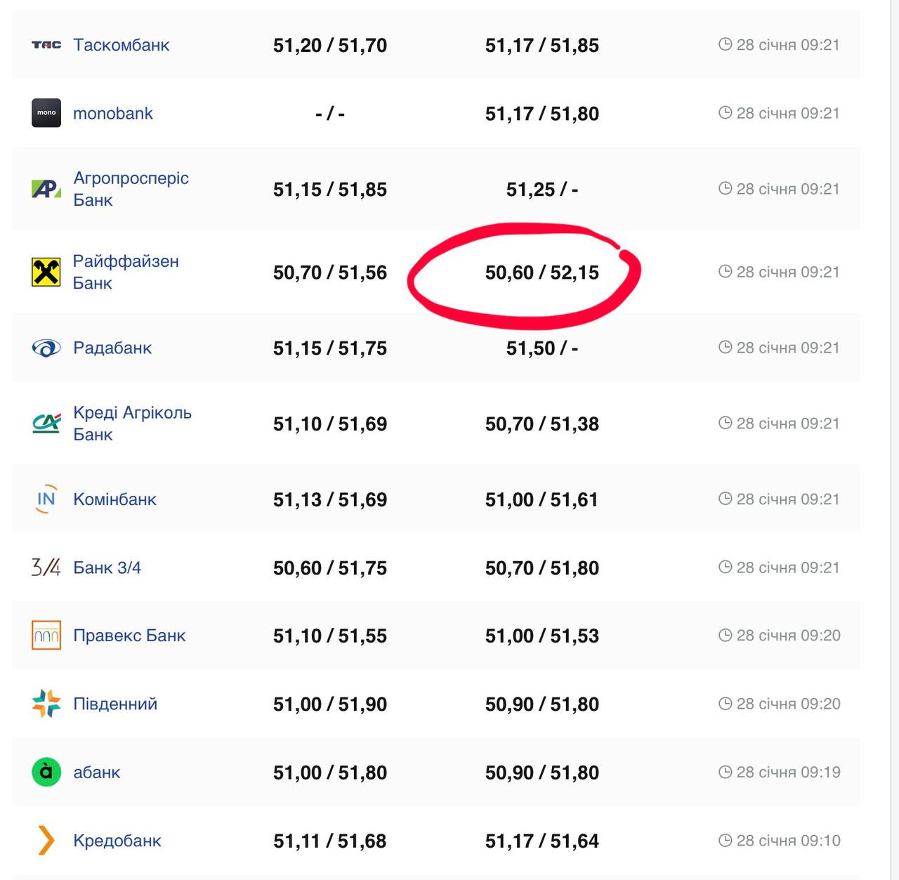Click the Креді Агріколь Банк logo
This screenshot has width=899, height=880.
pyautogui.click(x=46, y=423)
